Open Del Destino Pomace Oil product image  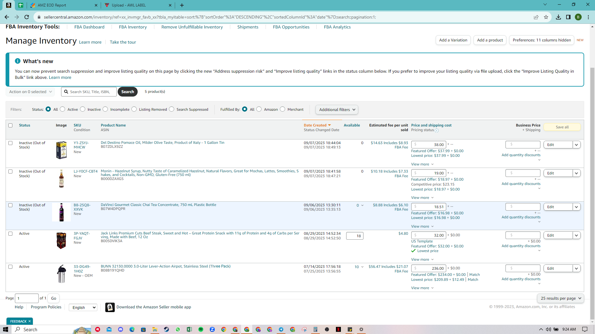coord(61,150)
